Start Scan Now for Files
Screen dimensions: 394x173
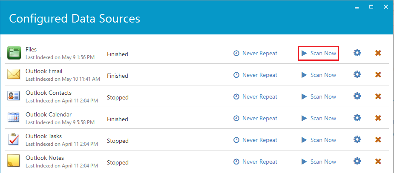(x=319, y=53)
